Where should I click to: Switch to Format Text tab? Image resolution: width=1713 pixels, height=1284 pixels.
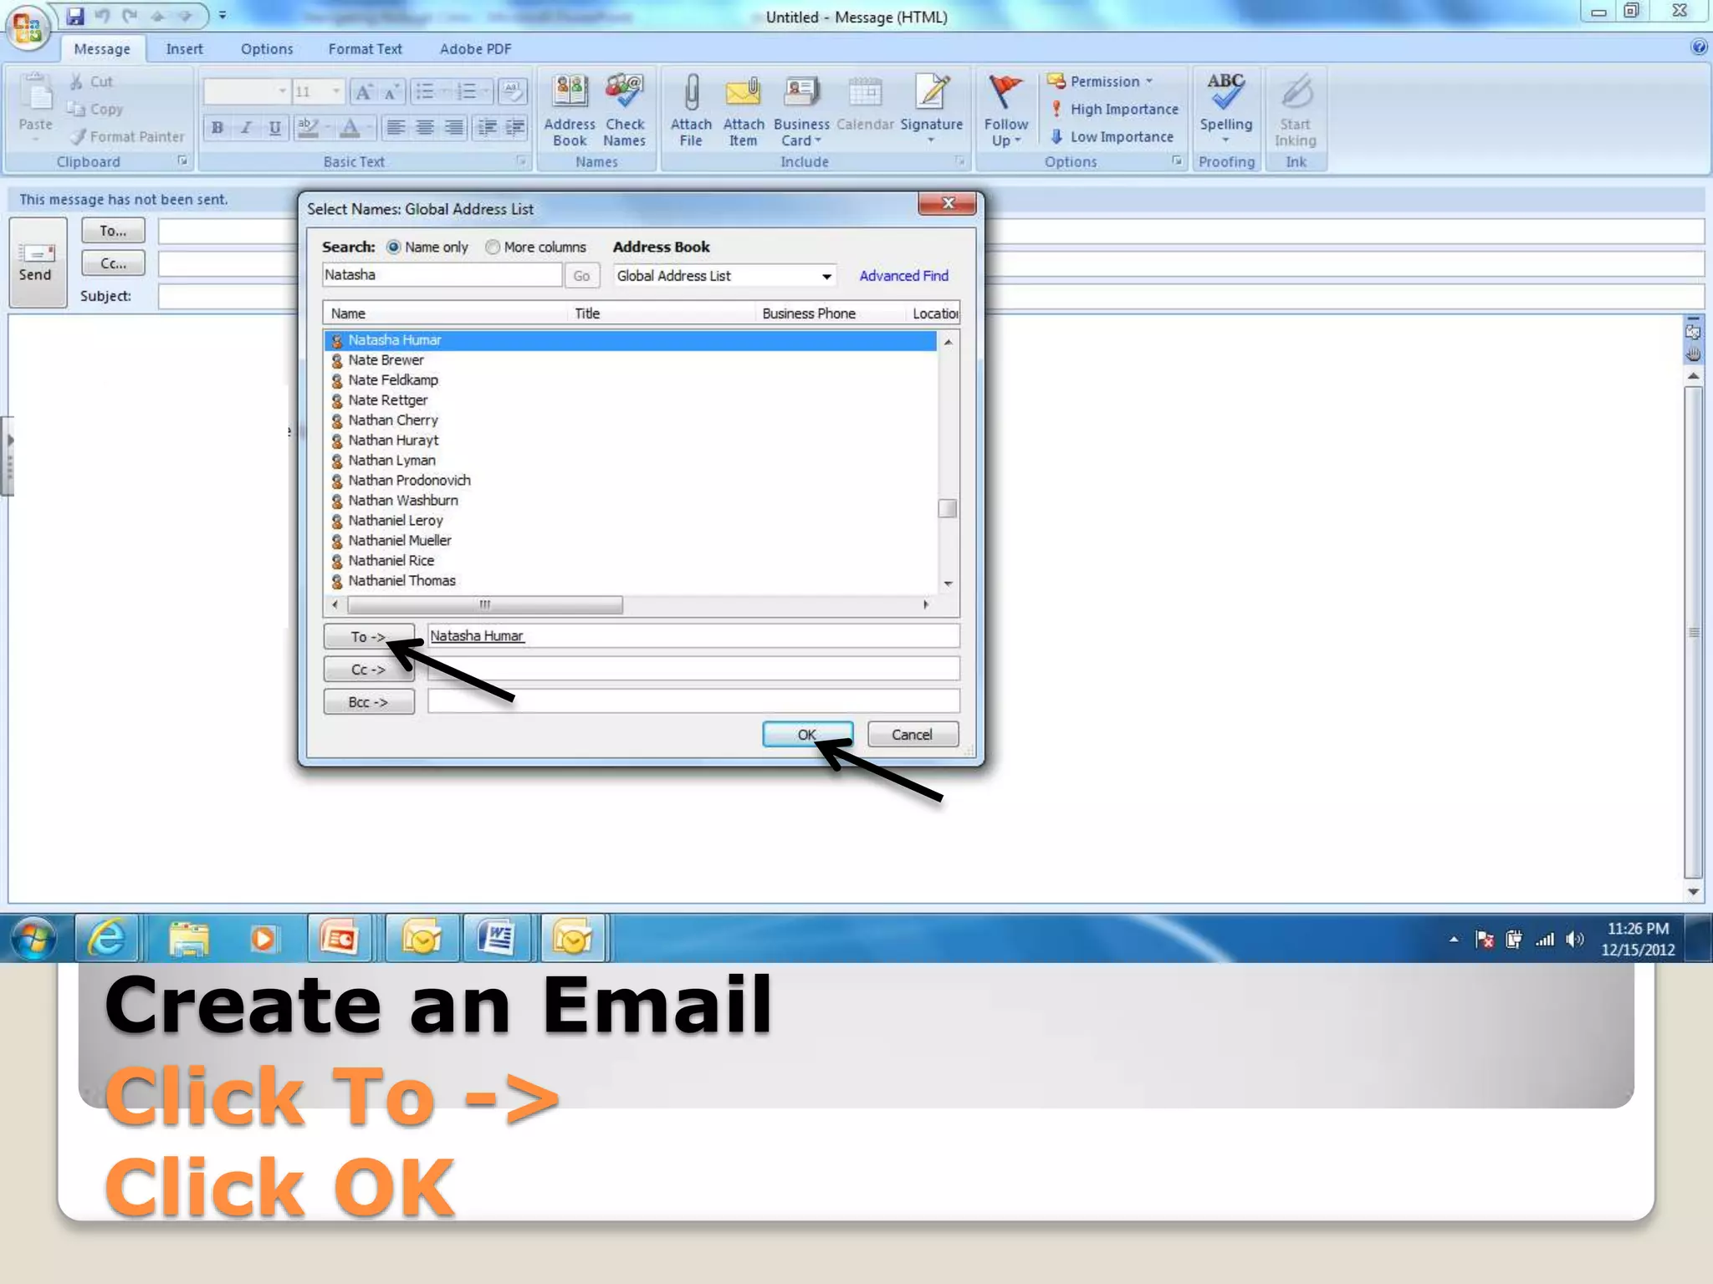[365, 48]
